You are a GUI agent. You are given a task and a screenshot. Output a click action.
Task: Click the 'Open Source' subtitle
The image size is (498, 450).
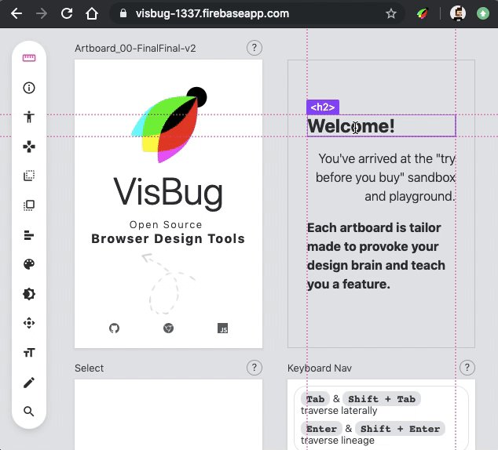pos(166,225)
